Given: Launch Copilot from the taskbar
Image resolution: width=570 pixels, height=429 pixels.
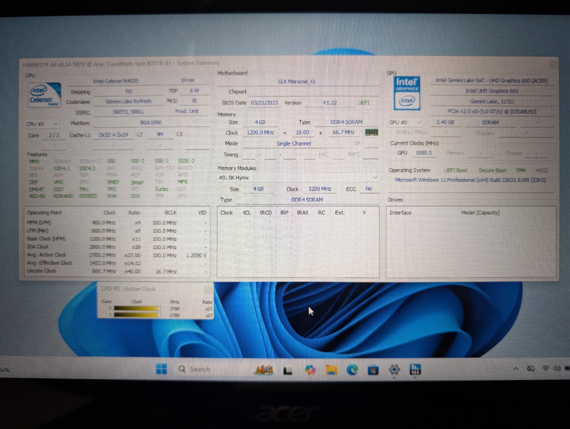Looking at the screenshot, I should point(310,370).
